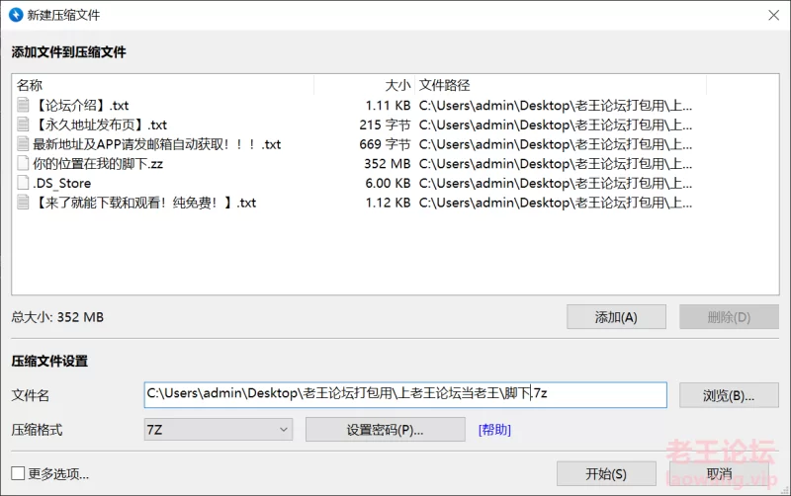Sort the list by the 文件路径 column header
Image resolution: width=791 pixels, height=496 pixels.
561,85
